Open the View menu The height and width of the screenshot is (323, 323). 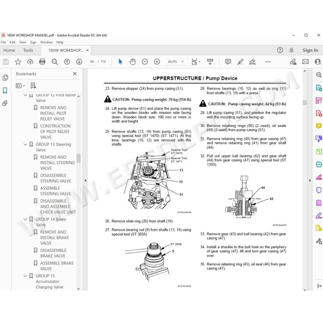23,42
